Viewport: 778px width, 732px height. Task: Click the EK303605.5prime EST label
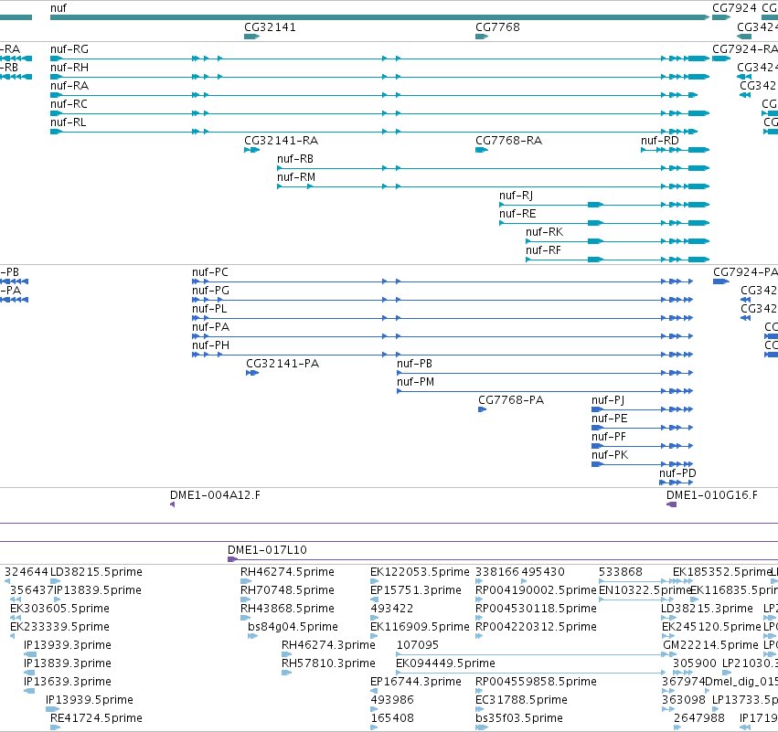(x=59, y=609)
